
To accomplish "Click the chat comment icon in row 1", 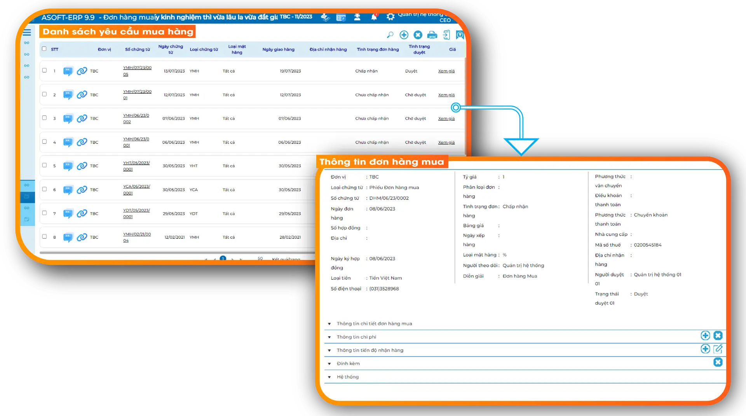I will [x=68, y=71].
